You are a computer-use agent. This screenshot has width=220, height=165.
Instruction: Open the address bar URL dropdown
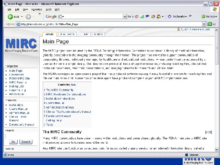tap(204, 24)
